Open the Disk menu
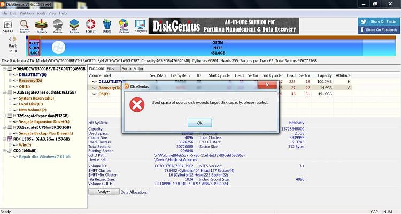This screenshot has width=401, height=214. (13, 13)
